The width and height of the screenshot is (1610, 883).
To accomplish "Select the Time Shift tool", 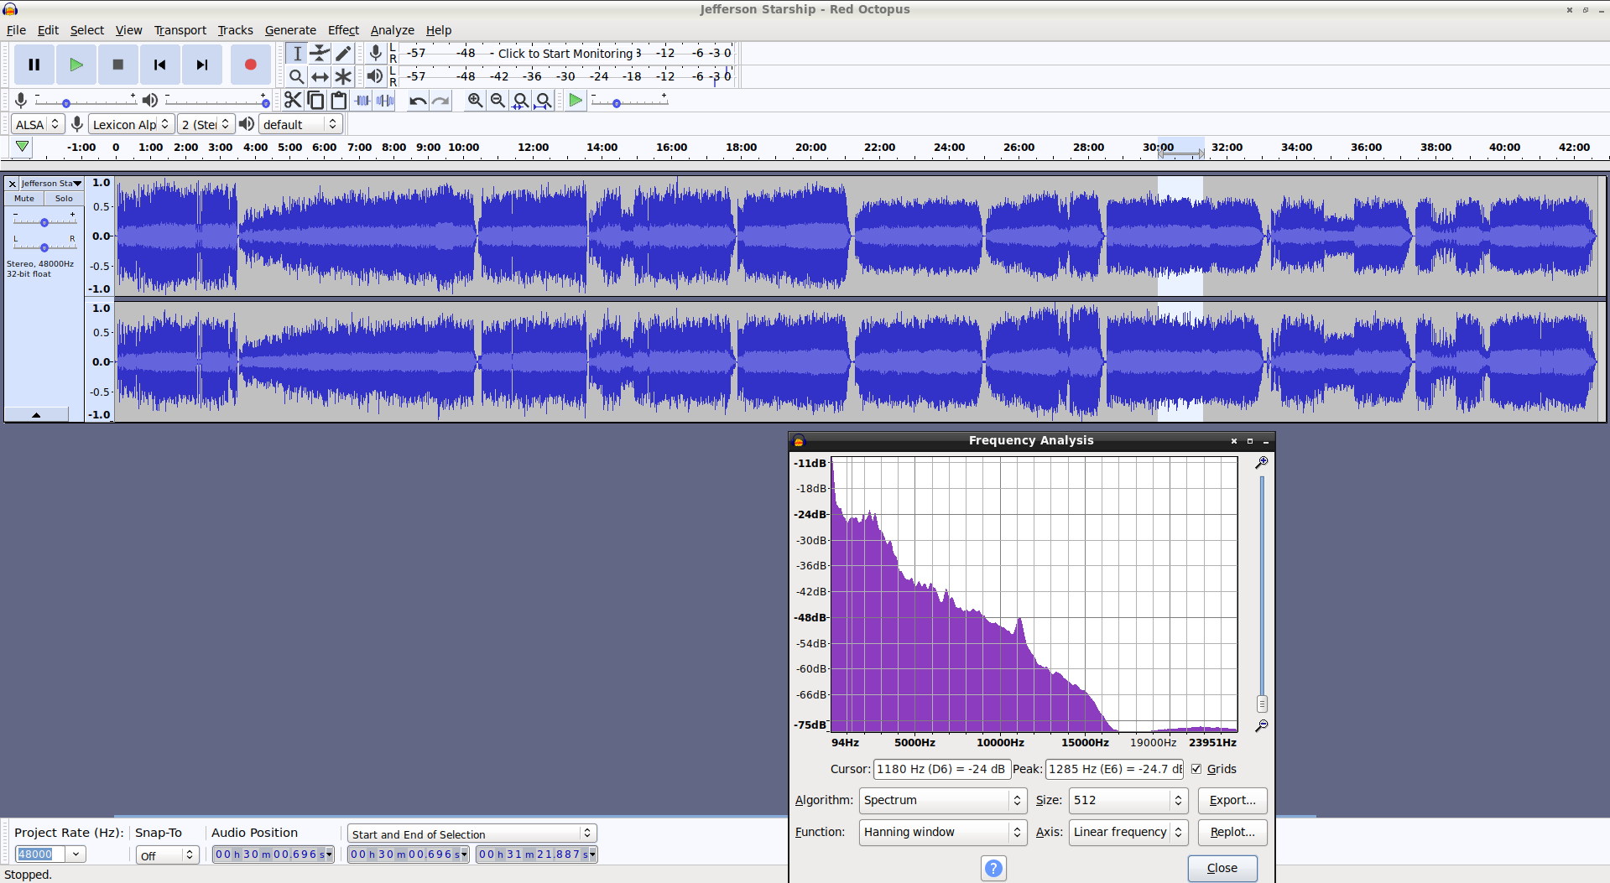I will click(x=320, y=76).
